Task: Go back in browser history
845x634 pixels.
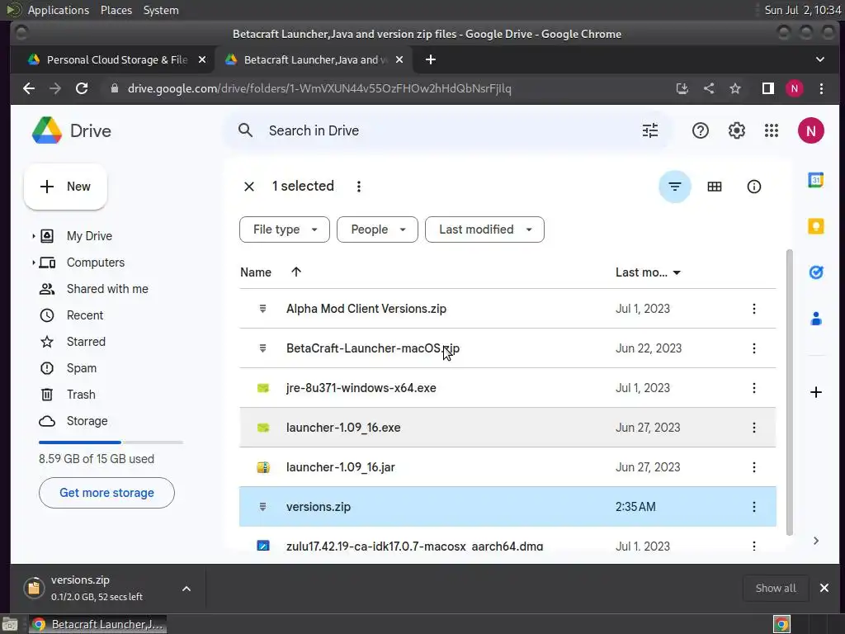Action: pyautogui.click(x=29, y=88)
